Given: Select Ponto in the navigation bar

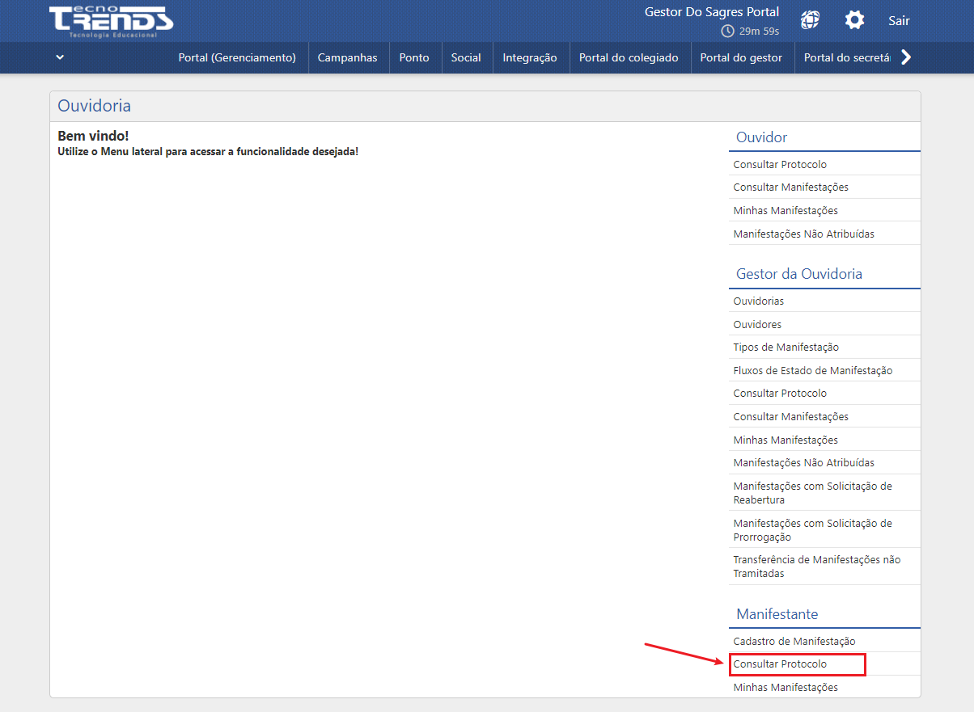Looking at the screenshot, I should point(414,57).
